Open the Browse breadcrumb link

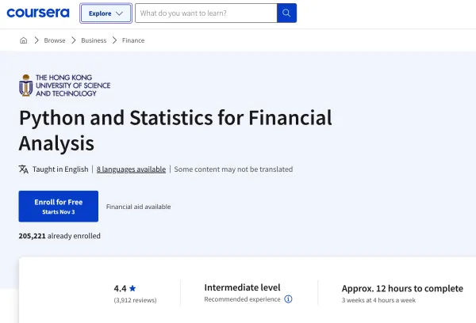pyautogui.click(x=55, y=40)
